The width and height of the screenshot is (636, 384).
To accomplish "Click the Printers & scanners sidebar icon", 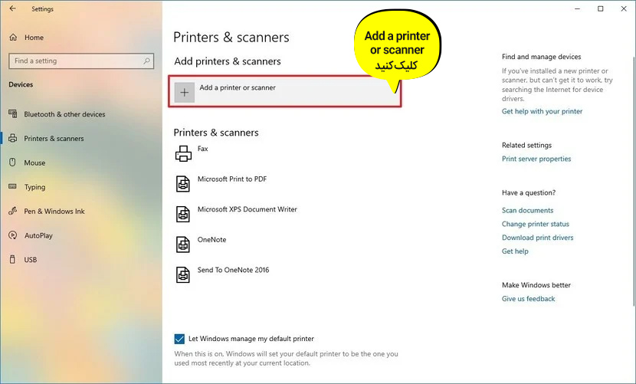I will tap(13, 139).
